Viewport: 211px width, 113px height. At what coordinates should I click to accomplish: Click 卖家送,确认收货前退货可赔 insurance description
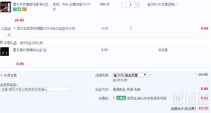[x=147, y=98]
